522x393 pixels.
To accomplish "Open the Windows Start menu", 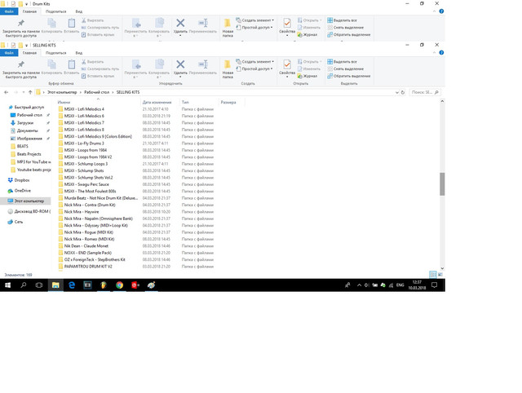I will coord(7,285).
